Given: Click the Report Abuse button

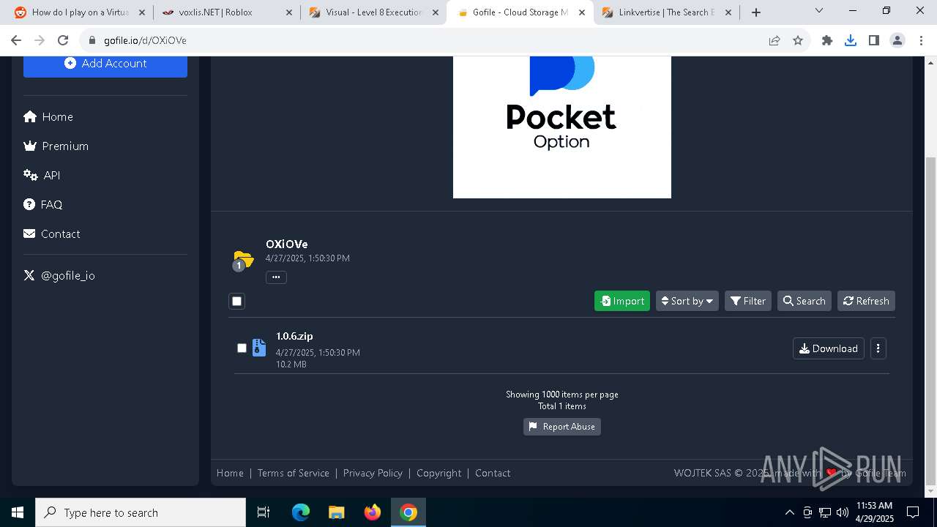Looking at the screenshot, I should (562, 427).
